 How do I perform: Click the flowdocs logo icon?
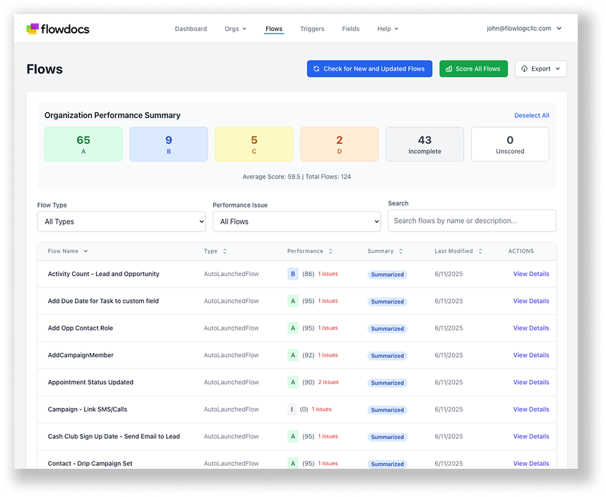click(x=32, y=28)
